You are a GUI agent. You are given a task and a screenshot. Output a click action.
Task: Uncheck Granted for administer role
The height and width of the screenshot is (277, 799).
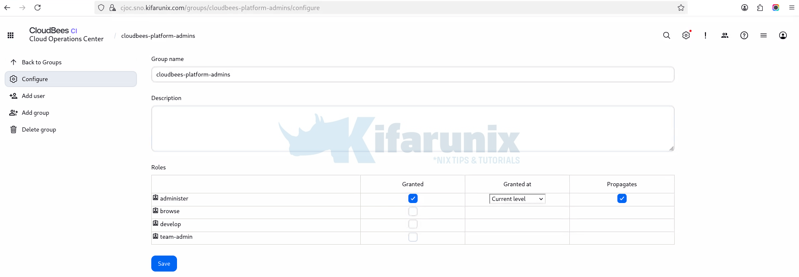click(x=413, y=198)
